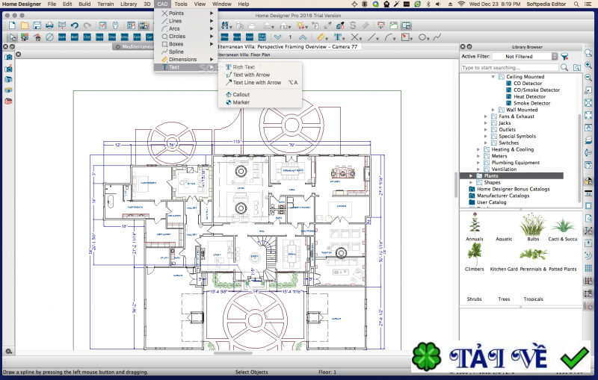Expand the Plumbing Equipment folder
This screenshot has height=380, width=598.
(478, 163)
